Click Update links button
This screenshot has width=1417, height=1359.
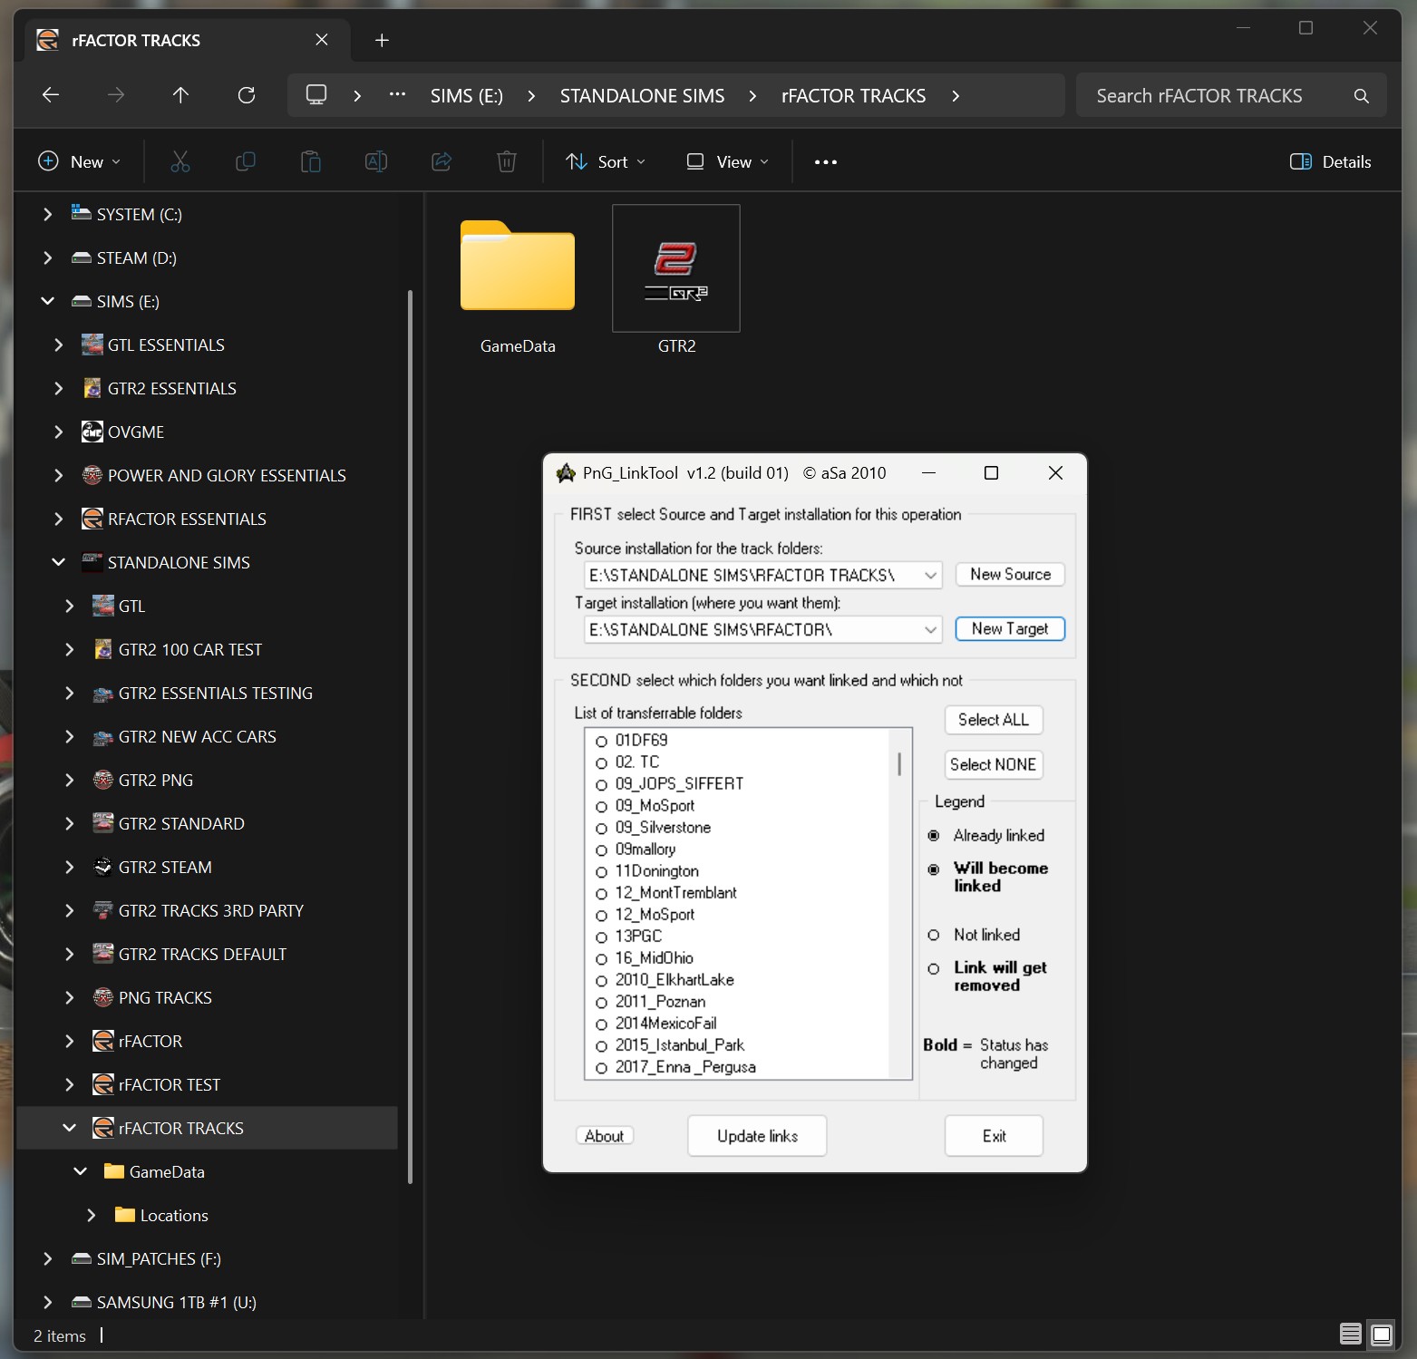pyautogui.click(x=757, y=1136)
